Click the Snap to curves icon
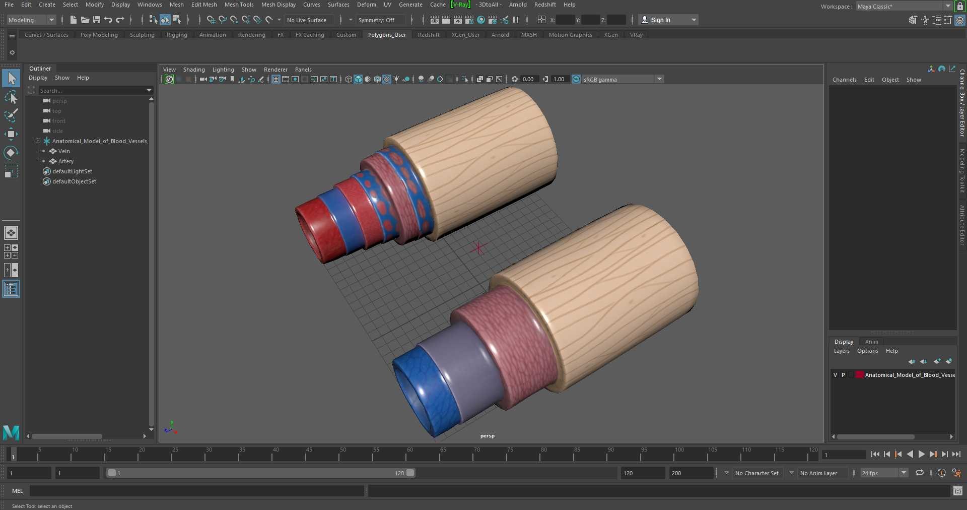 click(x=223, y=20)
